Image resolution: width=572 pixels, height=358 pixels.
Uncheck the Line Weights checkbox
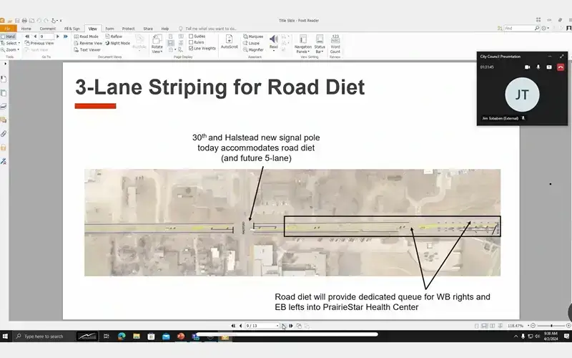coord(191,49)
